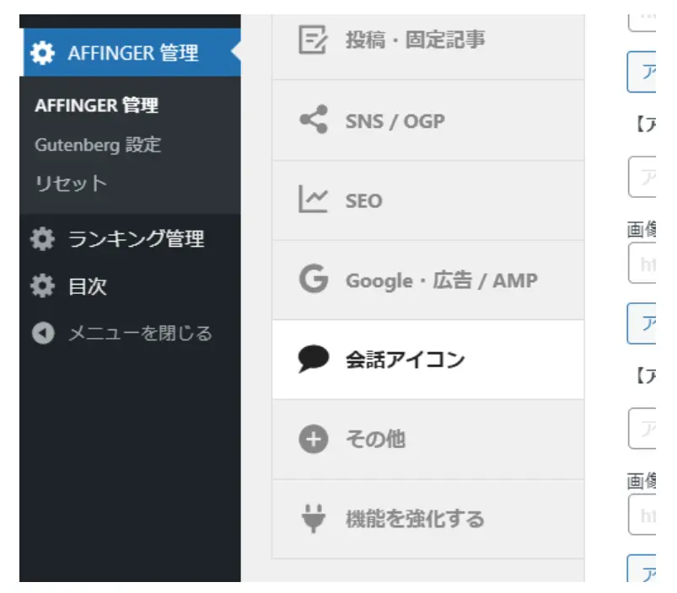Image resolution: width=677 pixels, height=593 pixels.
Task: Select リセット in the sidebar submenu
Action: [x=71, y=184]
